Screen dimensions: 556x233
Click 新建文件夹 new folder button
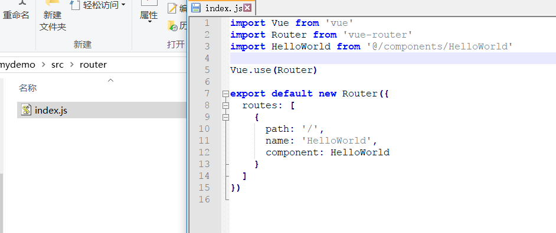(53, 16)
